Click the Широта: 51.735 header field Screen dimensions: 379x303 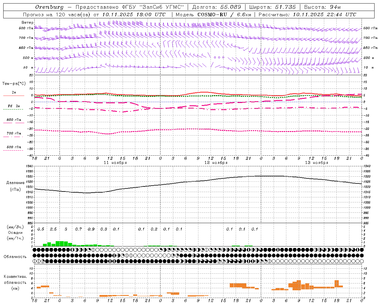point(272,7)
